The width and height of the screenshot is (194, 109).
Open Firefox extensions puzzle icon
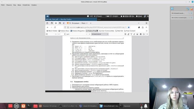(143, 27)
